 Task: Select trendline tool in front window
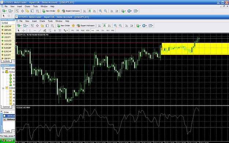click(x=40, y=30)
